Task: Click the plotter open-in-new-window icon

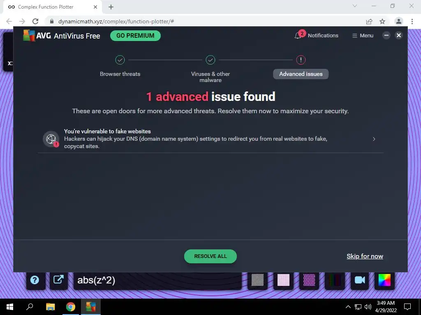Action: point(58,280)
